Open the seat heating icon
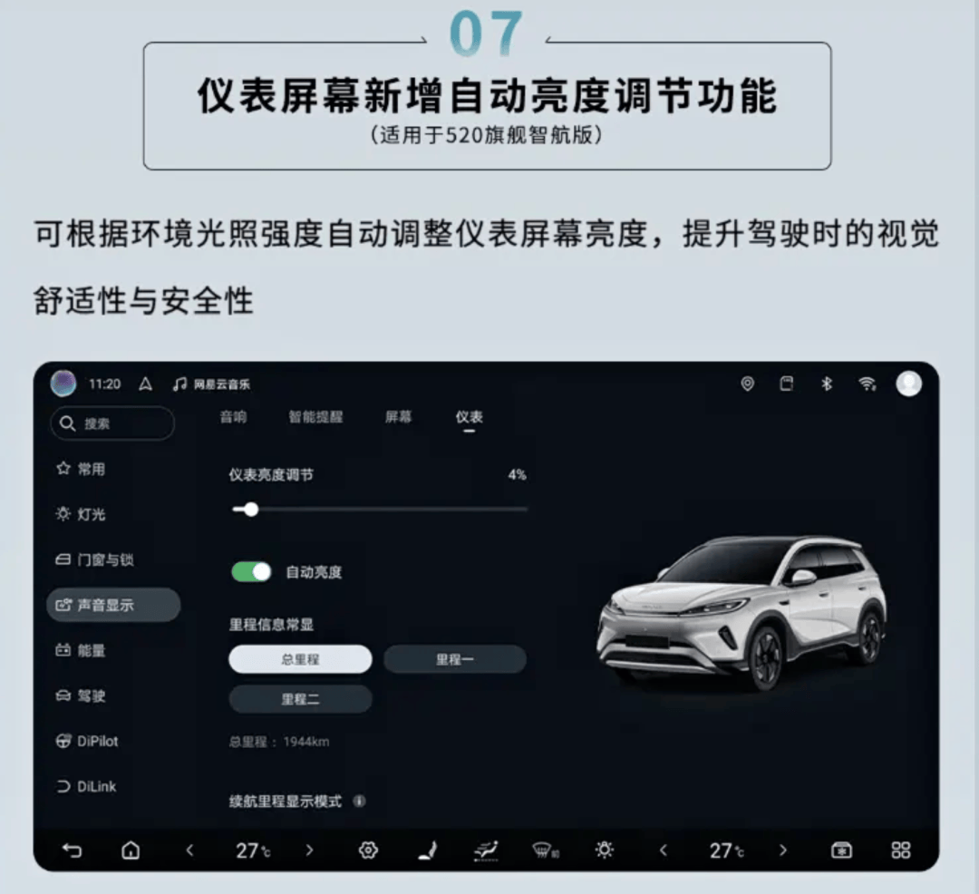Image resolution: width=979 pixels, height=894 pixels. [428, 850]
